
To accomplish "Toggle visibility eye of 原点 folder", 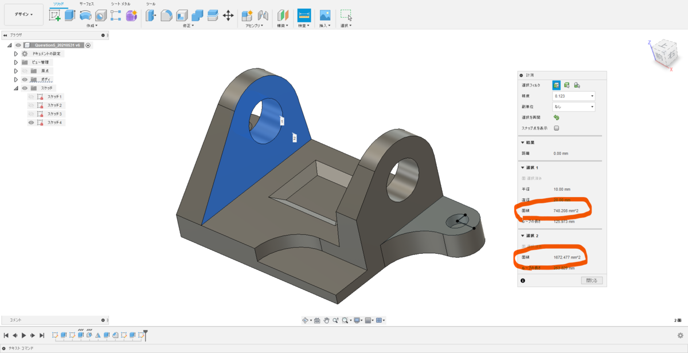I will pos(25,71).
